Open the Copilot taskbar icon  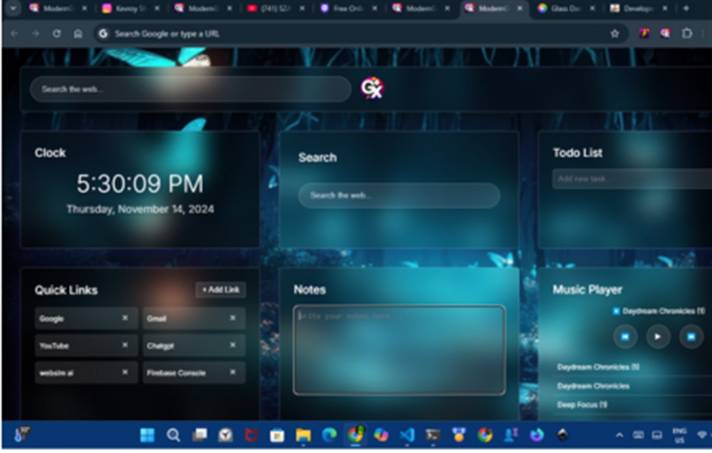381,436
